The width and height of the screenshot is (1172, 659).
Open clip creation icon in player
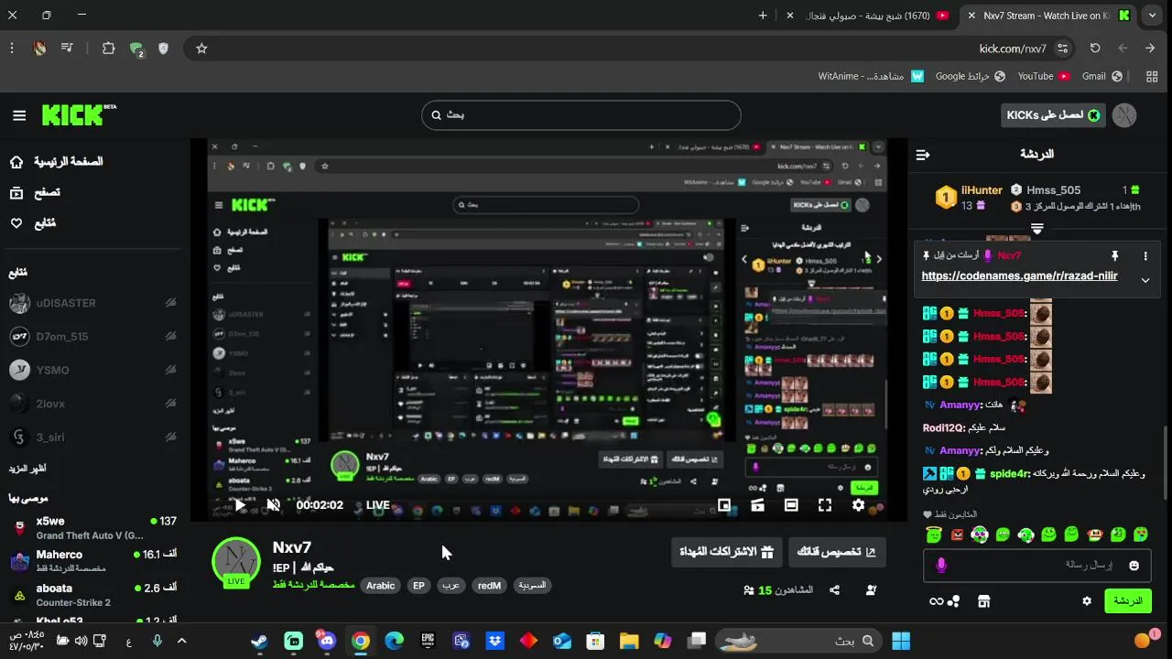pyautogui.click(x=757, y=504)
